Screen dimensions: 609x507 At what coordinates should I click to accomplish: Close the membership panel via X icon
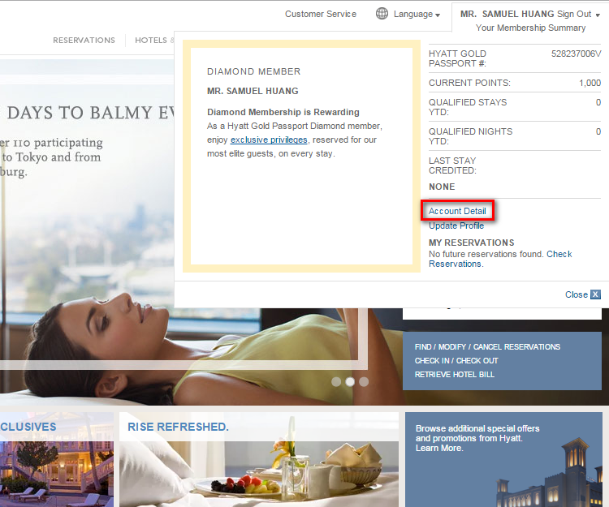pos(595,294)
